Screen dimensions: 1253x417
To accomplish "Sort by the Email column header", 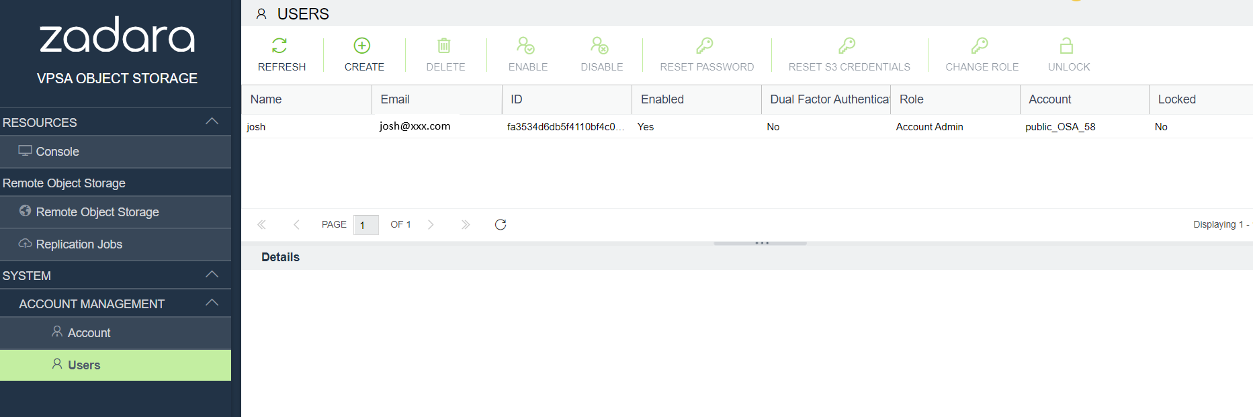I will tap(437, 99).
